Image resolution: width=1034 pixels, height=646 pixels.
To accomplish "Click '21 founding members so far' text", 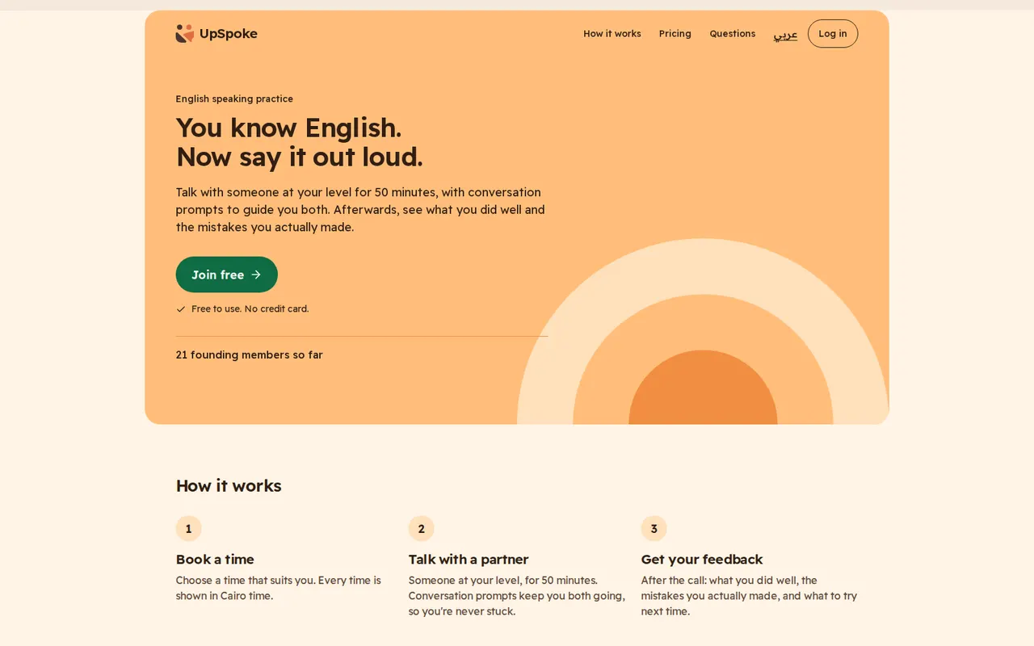I will coord(250,354).
